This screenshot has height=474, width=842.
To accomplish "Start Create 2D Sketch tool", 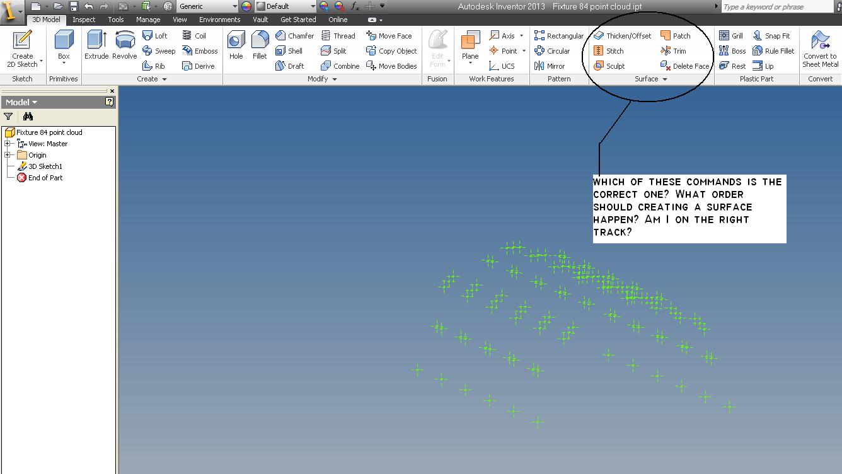I will click(x=23, y=49).
